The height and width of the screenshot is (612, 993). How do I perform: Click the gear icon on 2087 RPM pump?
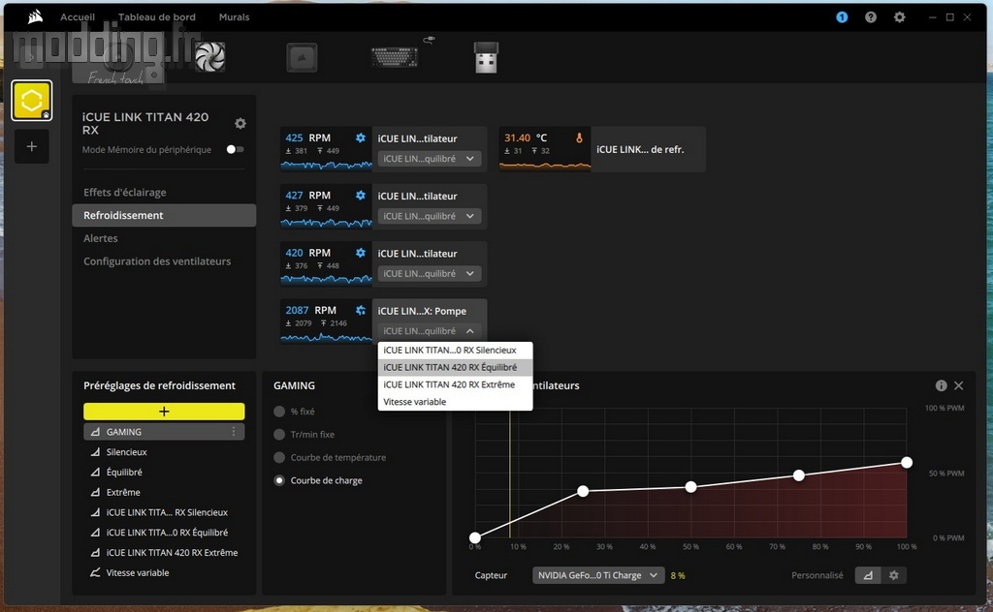point(361,311)
